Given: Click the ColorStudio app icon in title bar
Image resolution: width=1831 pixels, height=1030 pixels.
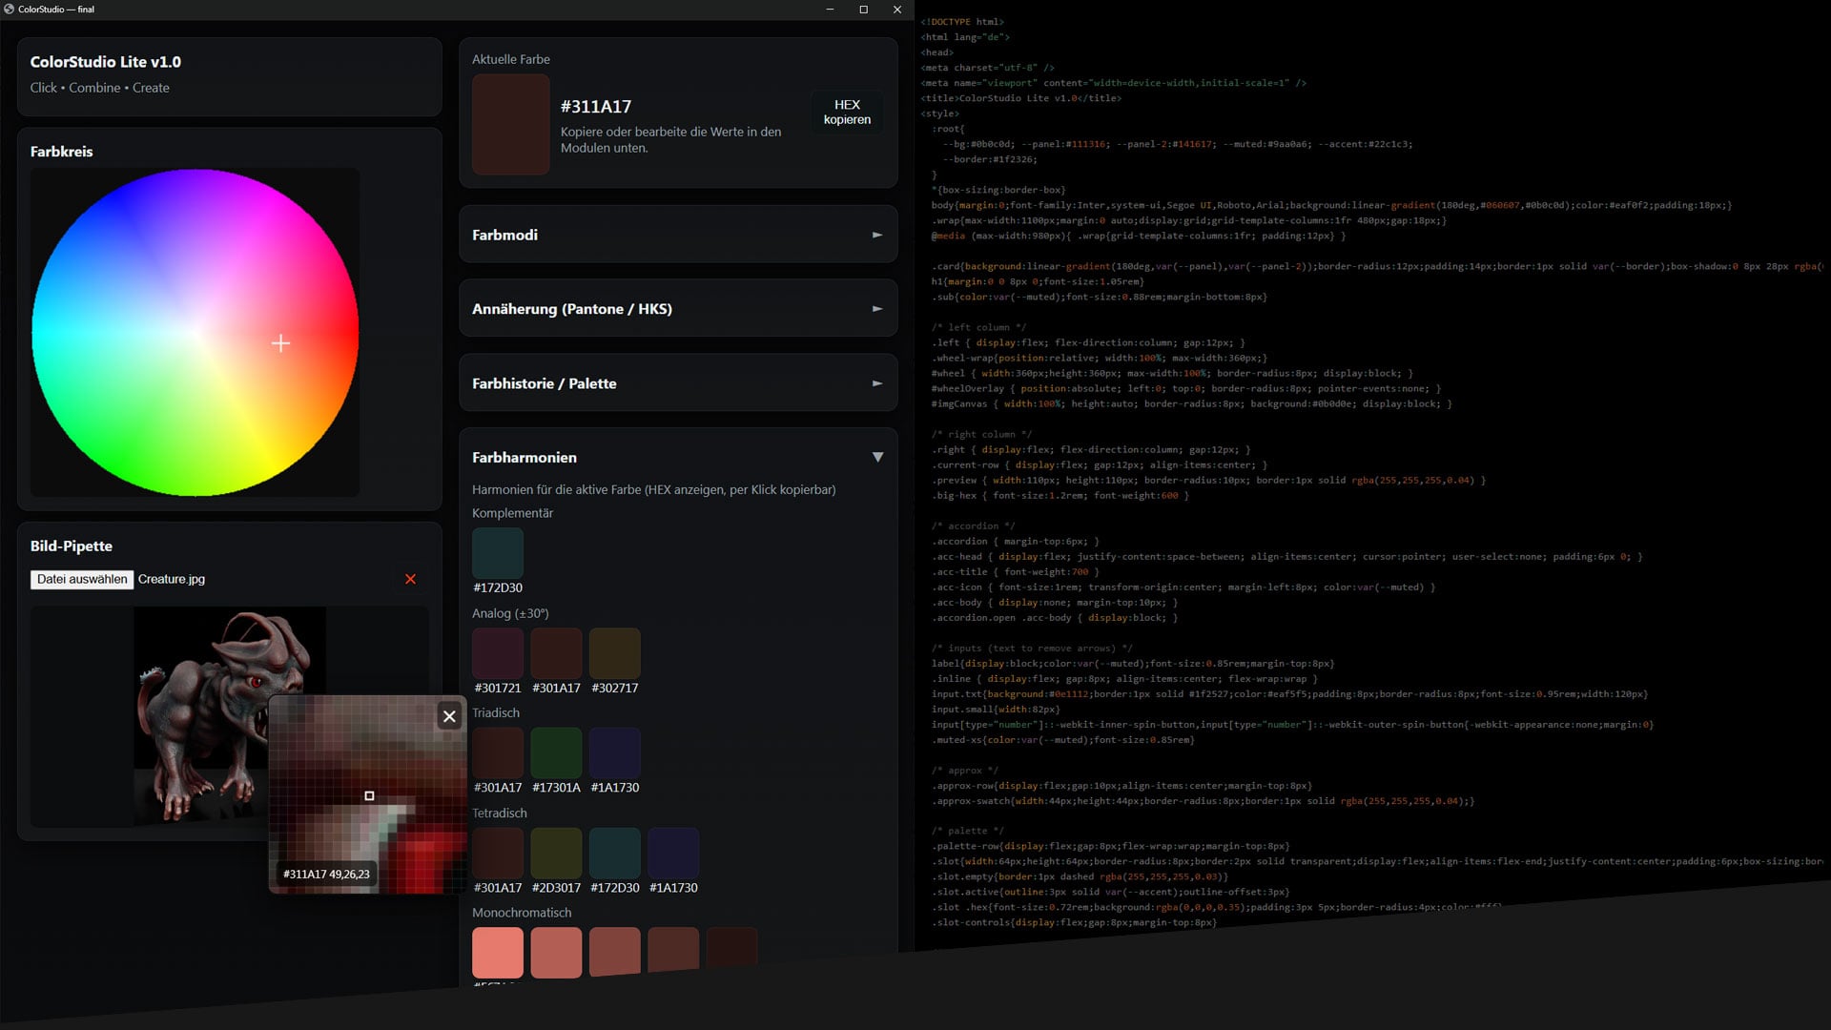Looking at the screenshot, I should 10,10.
